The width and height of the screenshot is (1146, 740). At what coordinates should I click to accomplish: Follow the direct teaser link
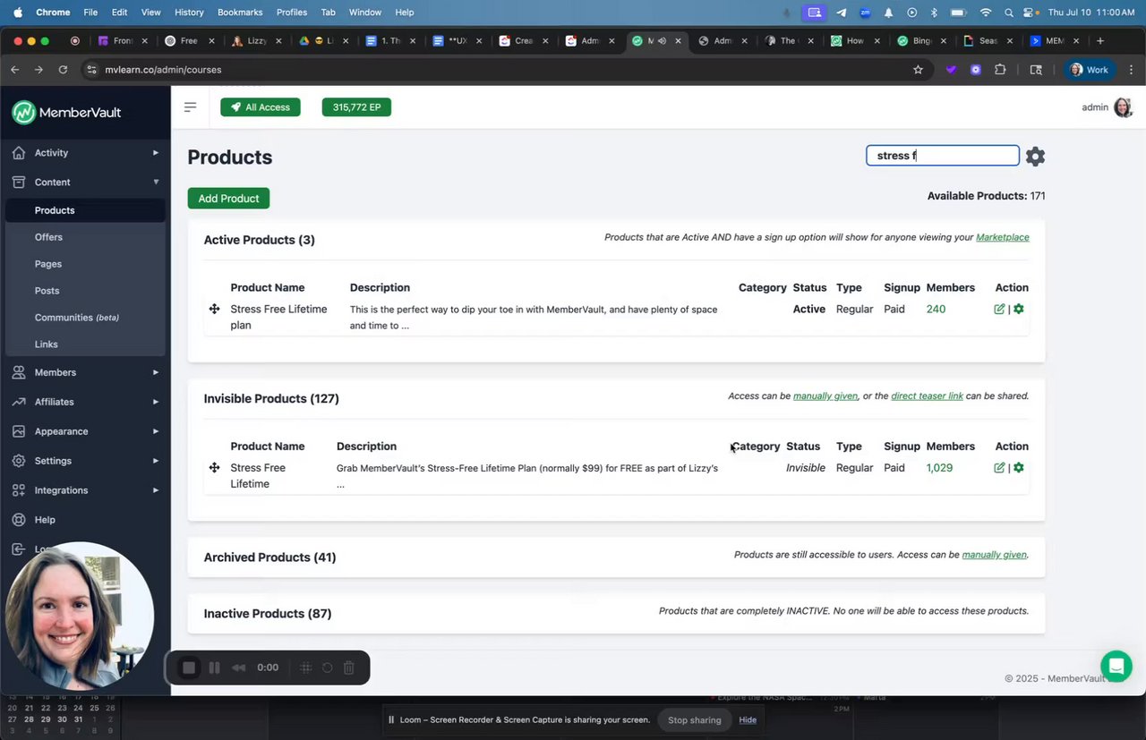coord(927,396)
